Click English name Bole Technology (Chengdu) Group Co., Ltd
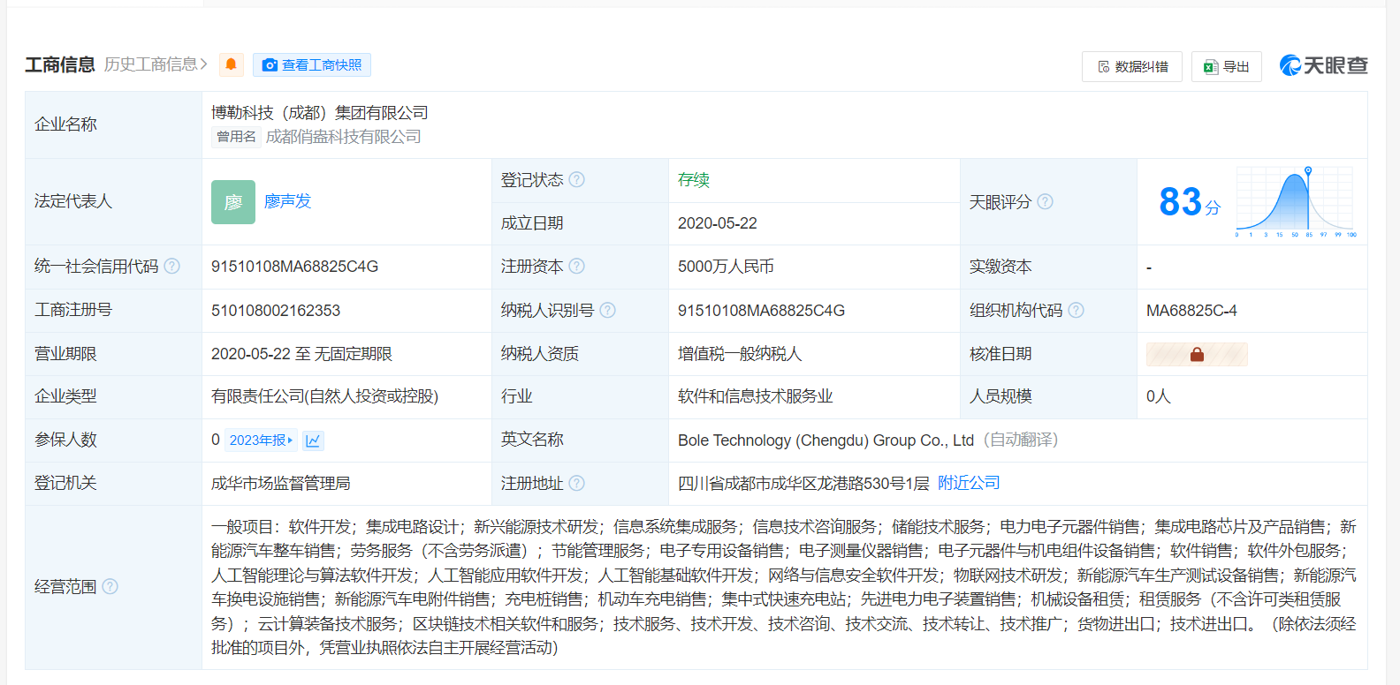 pyautogui.click(x=826, y=440)
